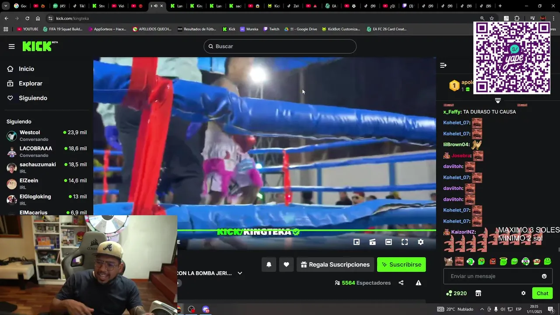Screen dimensions: 560x315
Task: Open video player settings gear
Action: pyautogui.click(x=420, y=242)
